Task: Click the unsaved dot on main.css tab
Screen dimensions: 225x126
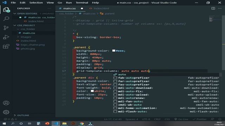Action: 82,8
